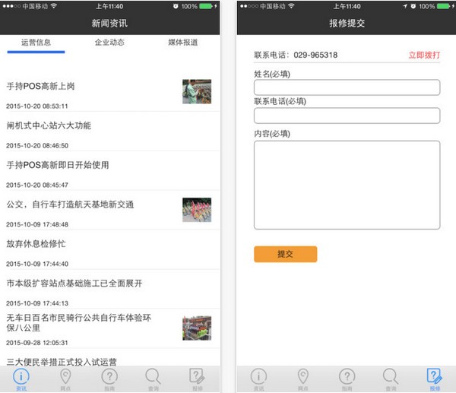Click the location arrow icon in right status bar
Viewport: 456px width, 393px height.
pos(405,6)
